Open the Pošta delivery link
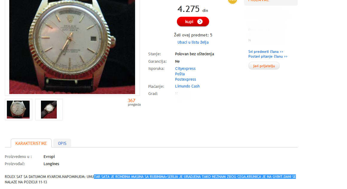Viewport: 347px width, 189px height. click(180, 74)
